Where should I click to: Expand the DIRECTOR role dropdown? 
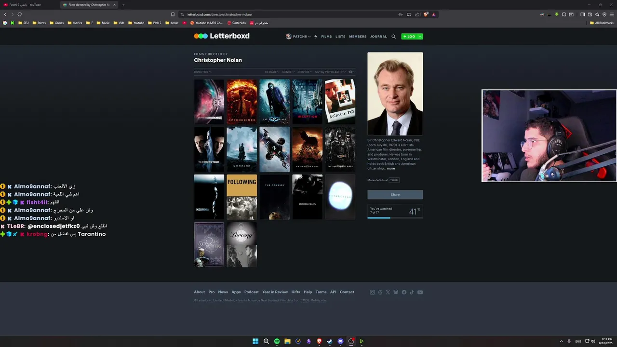(x=202, y=72)
